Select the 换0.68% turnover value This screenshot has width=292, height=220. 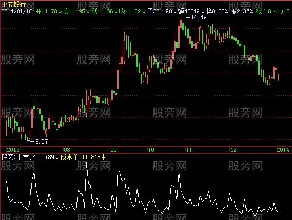[x=217, y=11]
